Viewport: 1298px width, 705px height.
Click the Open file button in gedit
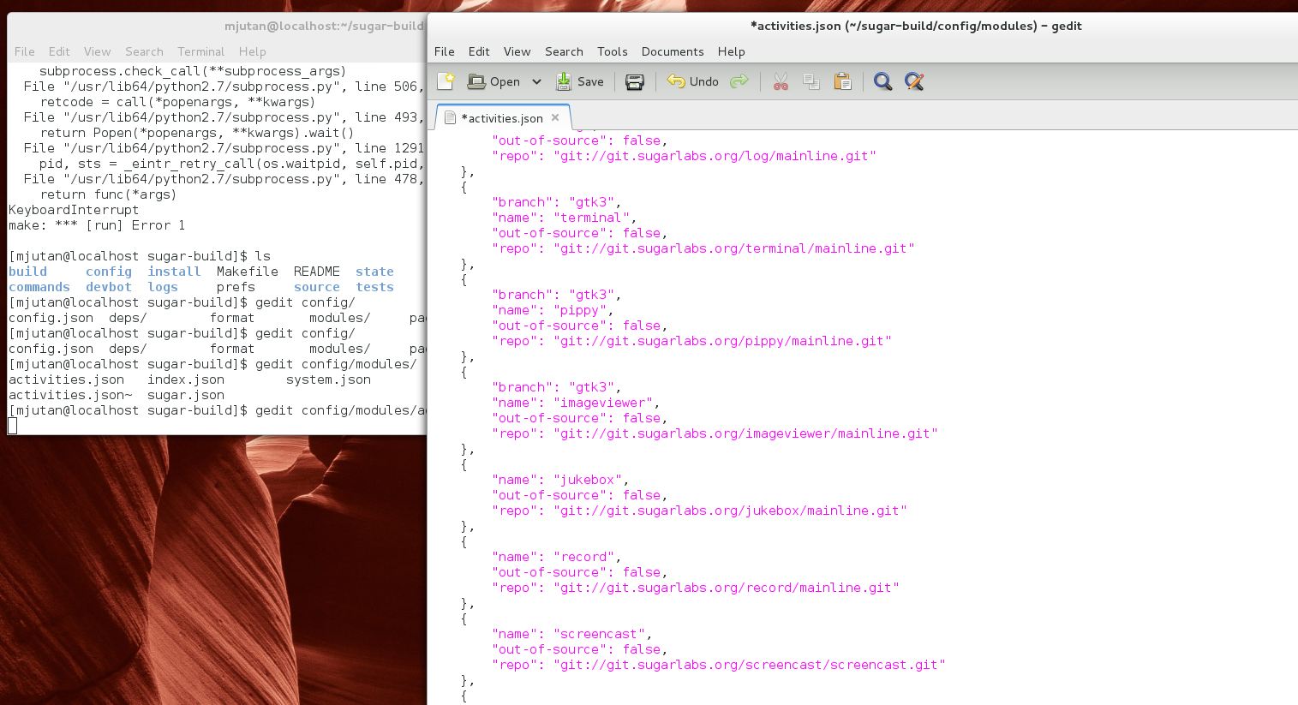pyautogui.click(x=493, y=81)
